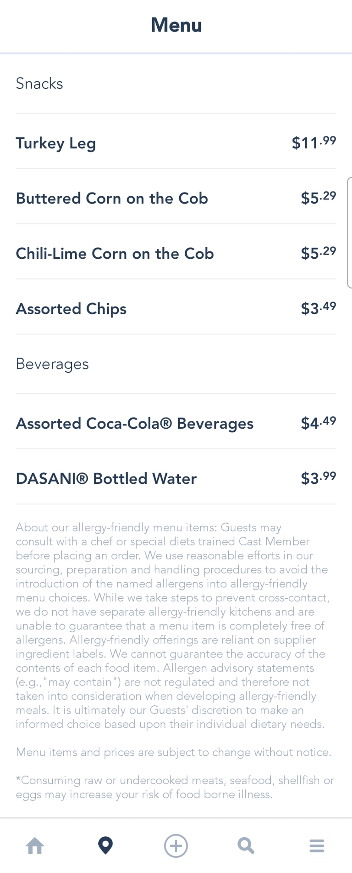Tap the $11.99 Turkey Leg price

[x=314, y=142]
